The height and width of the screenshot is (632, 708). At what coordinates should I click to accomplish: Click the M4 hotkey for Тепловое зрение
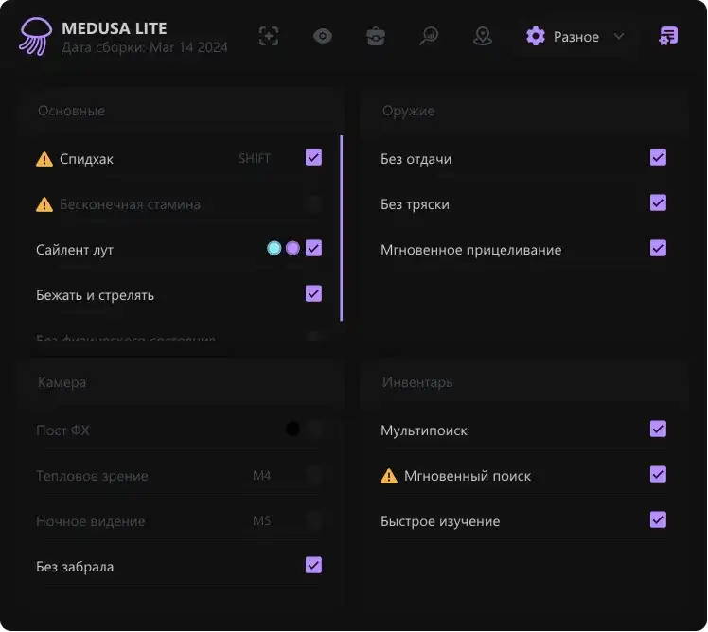(x=261, y=476)
